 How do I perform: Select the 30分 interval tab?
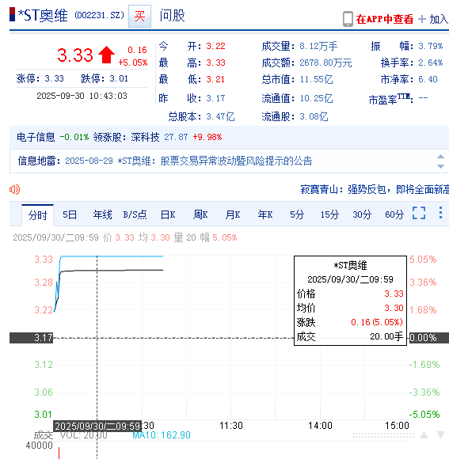tap(362, 215)
